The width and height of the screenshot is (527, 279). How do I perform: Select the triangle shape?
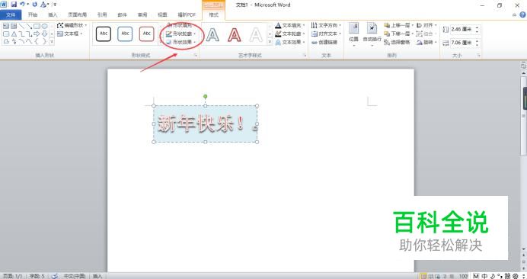14,34
